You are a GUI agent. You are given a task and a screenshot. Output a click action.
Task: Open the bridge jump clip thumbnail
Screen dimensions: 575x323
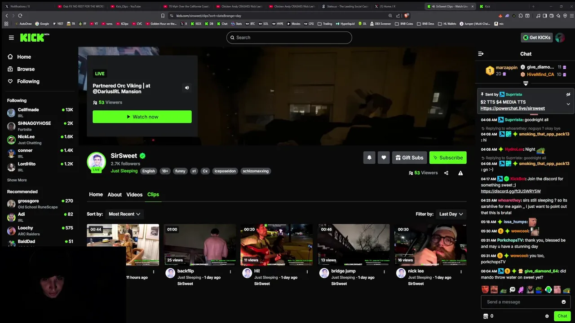(354, 245)
